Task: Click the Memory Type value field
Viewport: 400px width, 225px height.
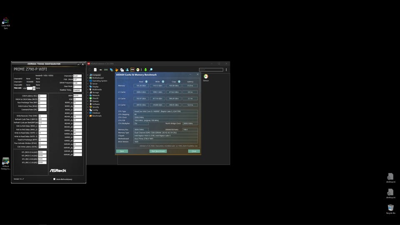Action: [165, 132]
